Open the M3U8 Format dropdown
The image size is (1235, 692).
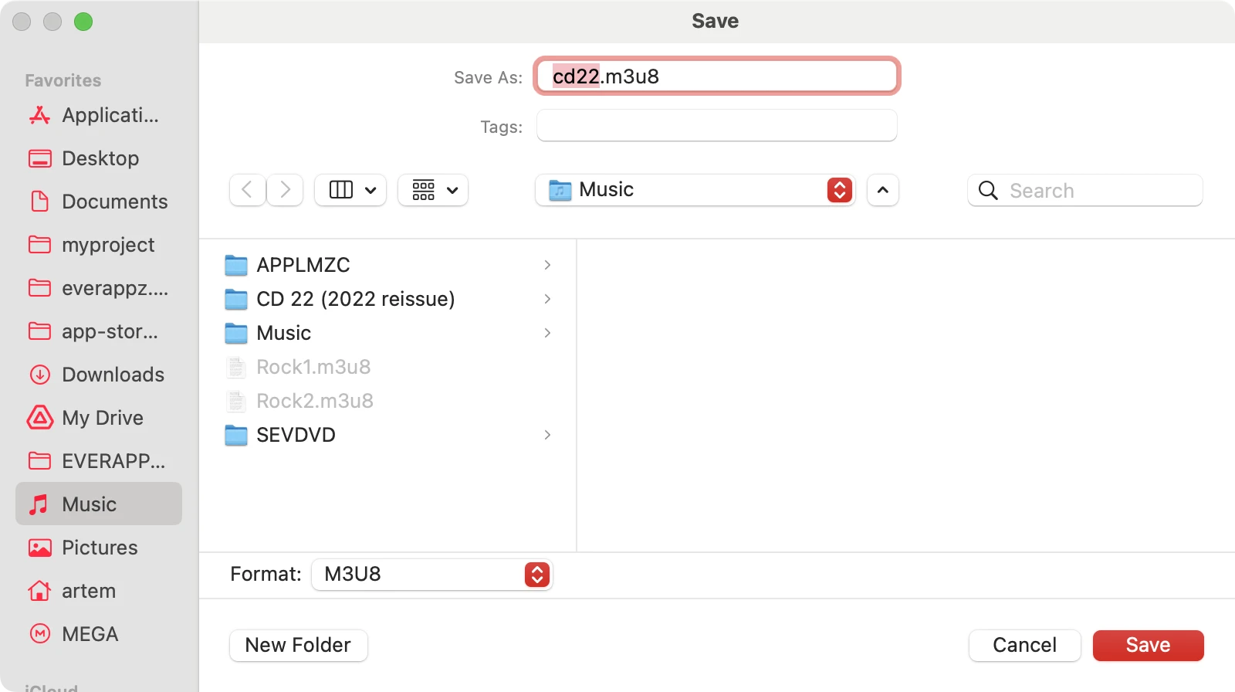pos(431,575)
